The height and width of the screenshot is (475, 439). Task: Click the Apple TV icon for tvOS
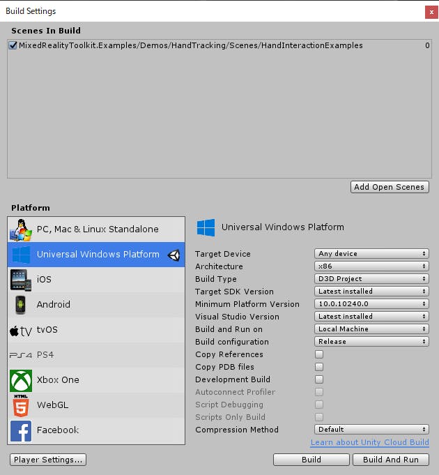(21, 331)
